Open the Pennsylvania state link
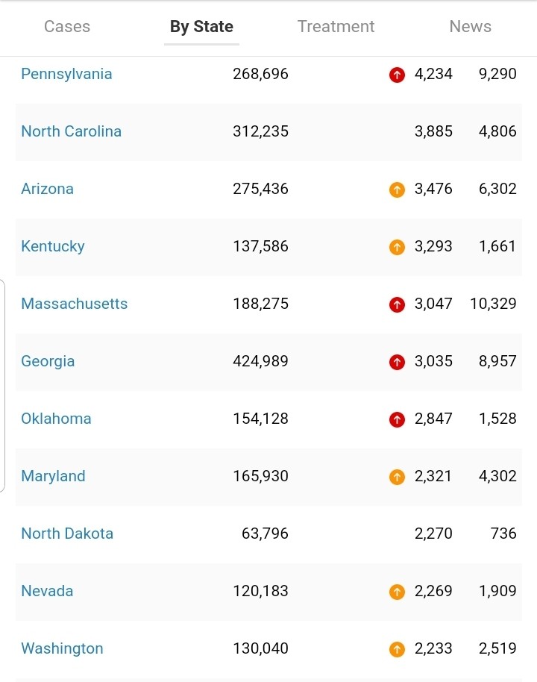This screenshot has height=682, width=537. coord(66,74)
